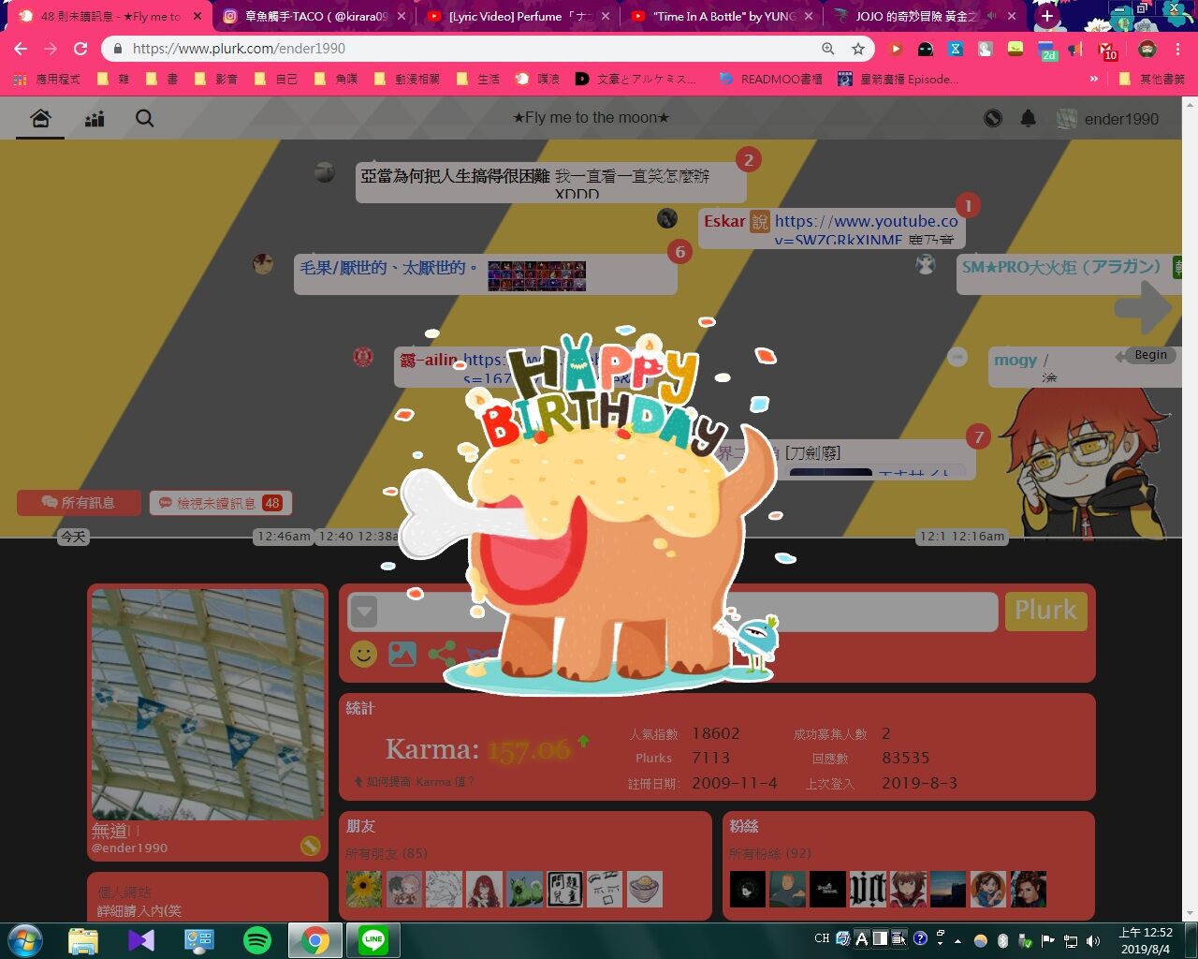Click the thumbnail strip in the 毛果 plurk
This screenshot has height=959, width=1198.
[536, 276]
